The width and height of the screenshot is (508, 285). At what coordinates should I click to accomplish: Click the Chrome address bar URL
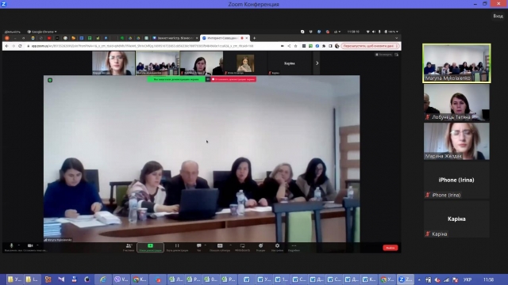[143, 46]
